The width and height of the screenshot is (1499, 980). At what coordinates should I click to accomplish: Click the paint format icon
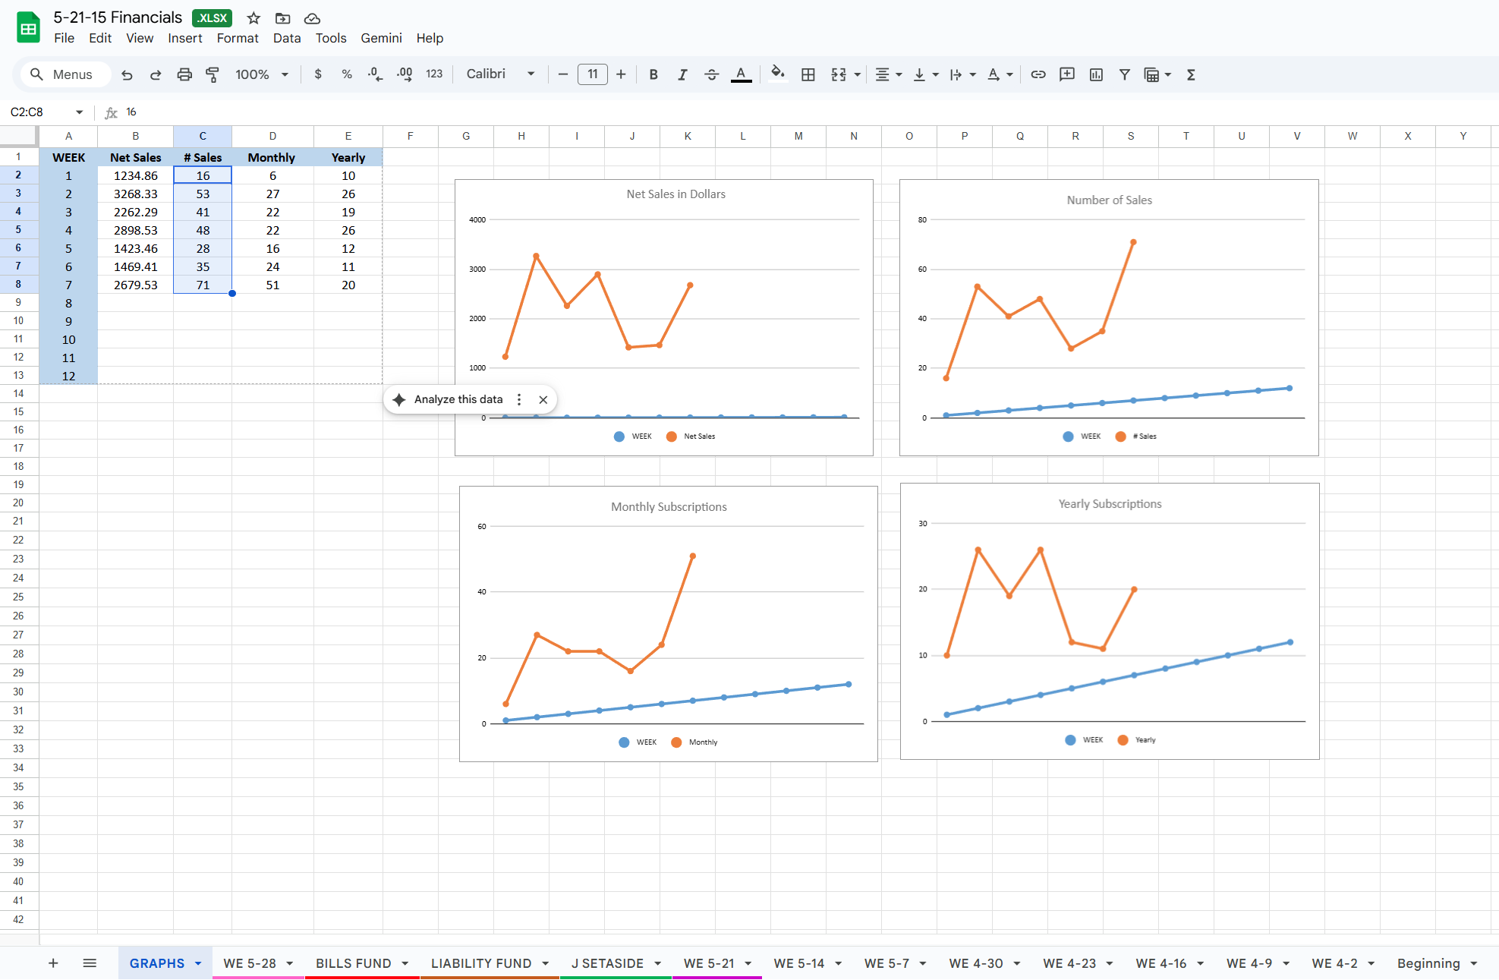click(213, 74)
